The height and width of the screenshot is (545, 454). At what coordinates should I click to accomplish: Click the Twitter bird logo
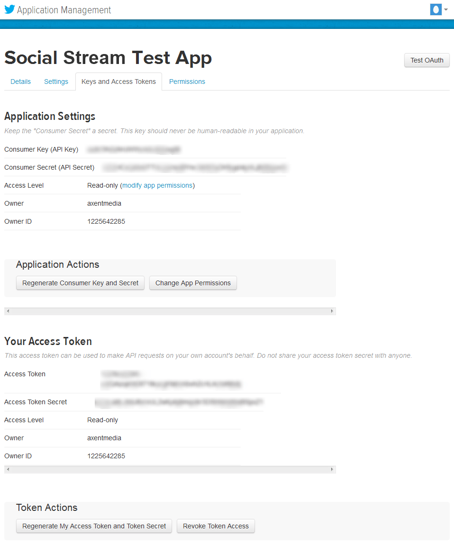point(10,9)
